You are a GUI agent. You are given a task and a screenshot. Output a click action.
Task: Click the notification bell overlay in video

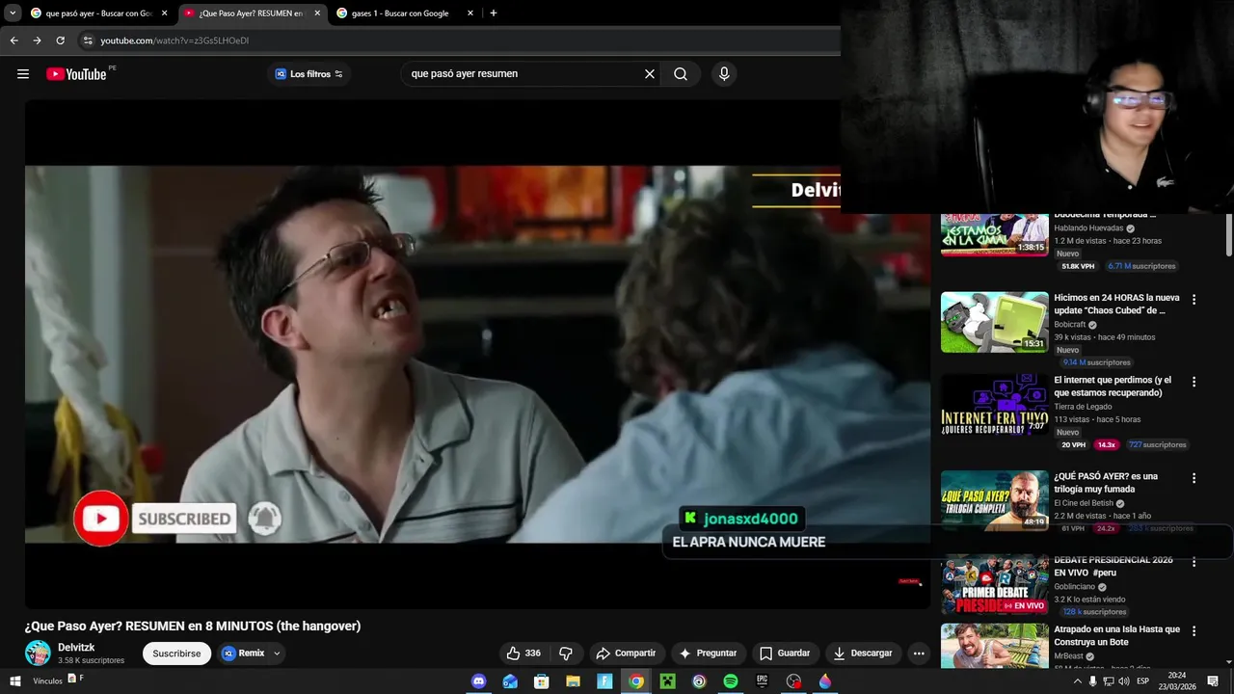(264, 519)
